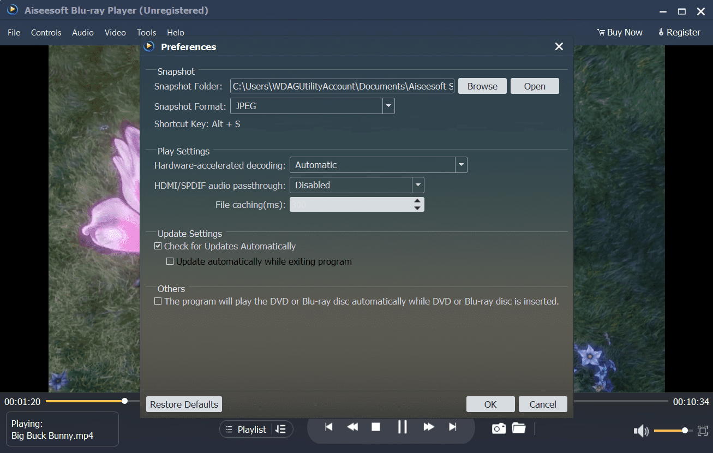
Task: Fast forward the video
Action: (x=429, y=427)
